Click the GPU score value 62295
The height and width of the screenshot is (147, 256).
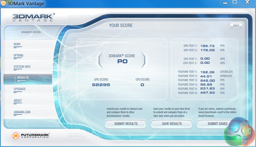tap(101, 85)
